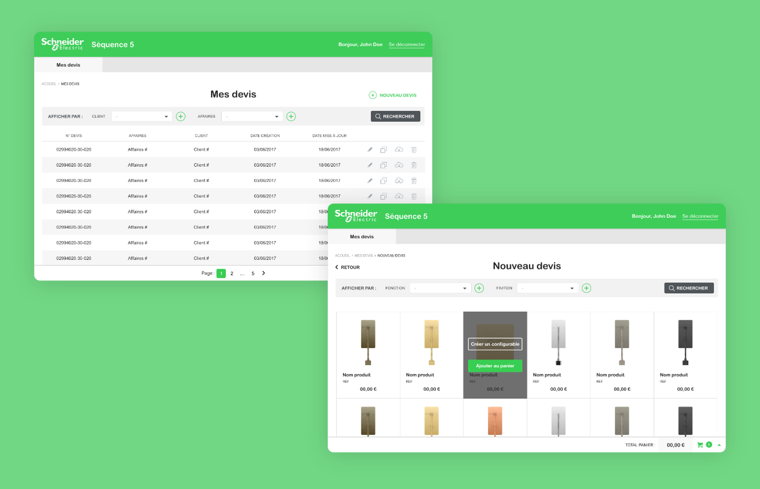Viewport: 760px width, 489px height.
Task: Open the Client dropdown
Action: coord(141,116)
